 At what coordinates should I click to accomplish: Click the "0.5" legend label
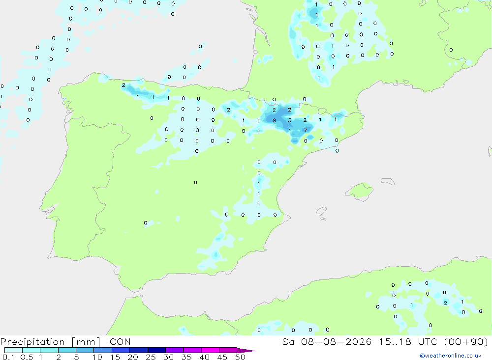[27, 357]
